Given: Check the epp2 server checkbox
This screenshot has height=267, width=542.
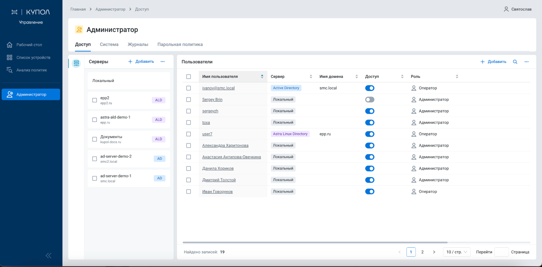Looking at the screenshot, I should point(95,100).
